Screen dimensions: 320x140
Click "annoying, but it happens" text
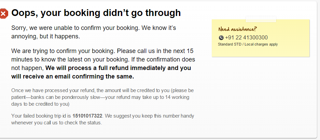tap(45, 36)
